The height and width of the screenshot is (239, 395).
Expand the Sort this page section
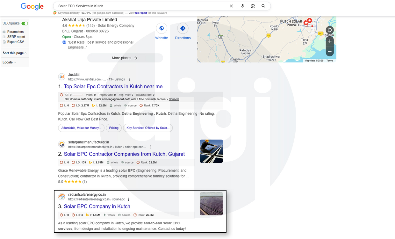point(15,53)
